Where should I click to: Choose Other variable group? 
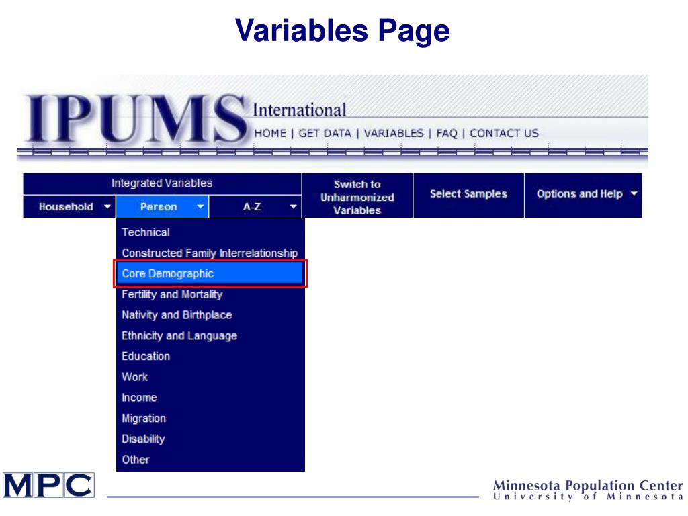click(x=210, y=459)
